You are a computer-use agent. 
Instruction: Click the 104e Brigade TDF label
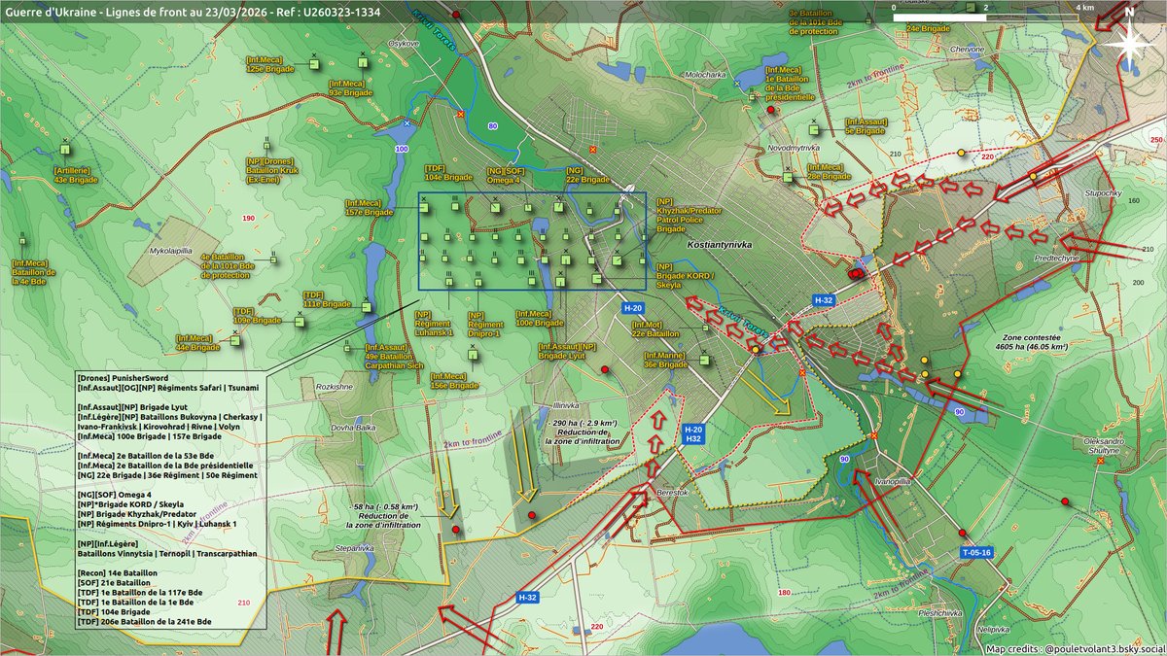tap(447, 174)
